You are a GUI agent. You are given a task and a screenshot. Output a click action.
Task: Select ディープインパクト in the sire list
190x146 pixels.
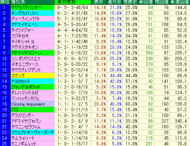(x=32, y=19)
